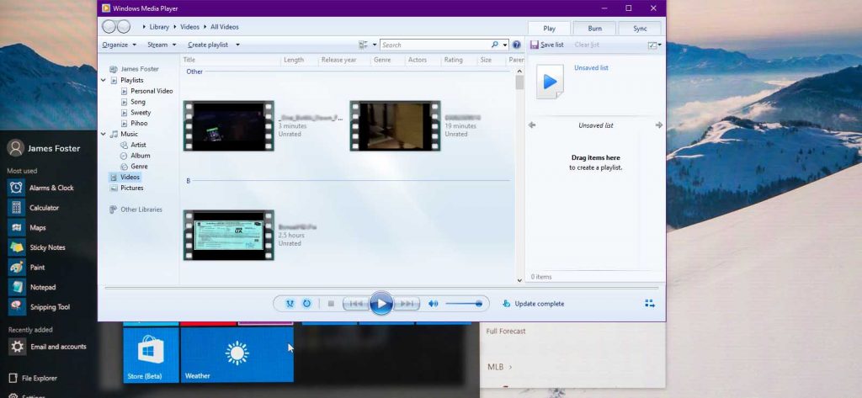Open the Help icon next to search
The height and width of the screenshot is (398, 862).
[516, 45]
